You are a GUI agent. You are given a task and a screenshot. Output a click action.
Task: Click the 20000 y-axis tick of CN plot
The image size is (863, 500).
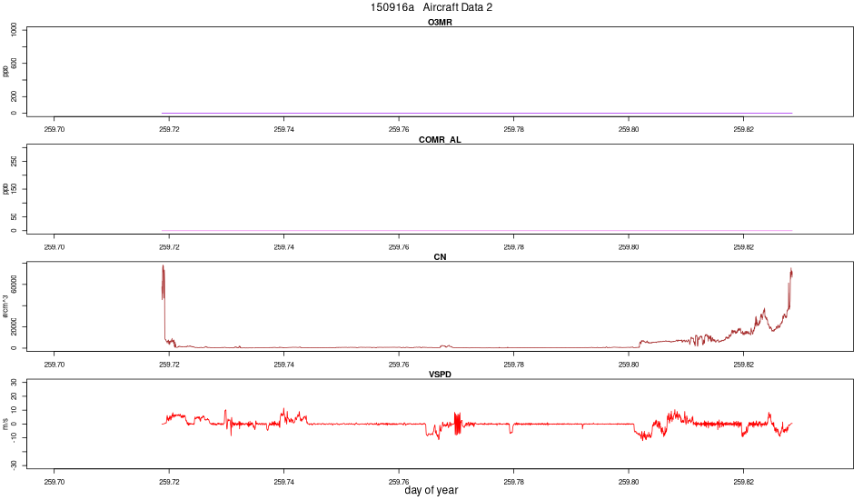pyautogui.click(x=14, y=327)
